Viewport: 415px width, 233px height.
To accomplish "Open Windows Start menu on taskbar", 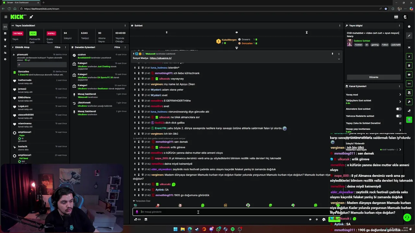I will (x=175, y=229).
